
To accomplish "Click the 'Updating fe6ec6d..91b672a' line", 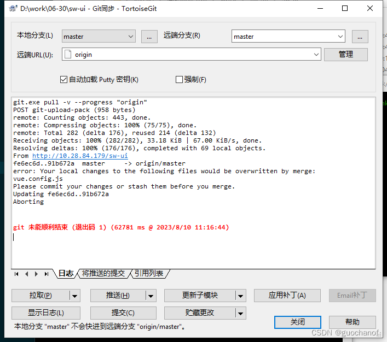I will point(61,194).
